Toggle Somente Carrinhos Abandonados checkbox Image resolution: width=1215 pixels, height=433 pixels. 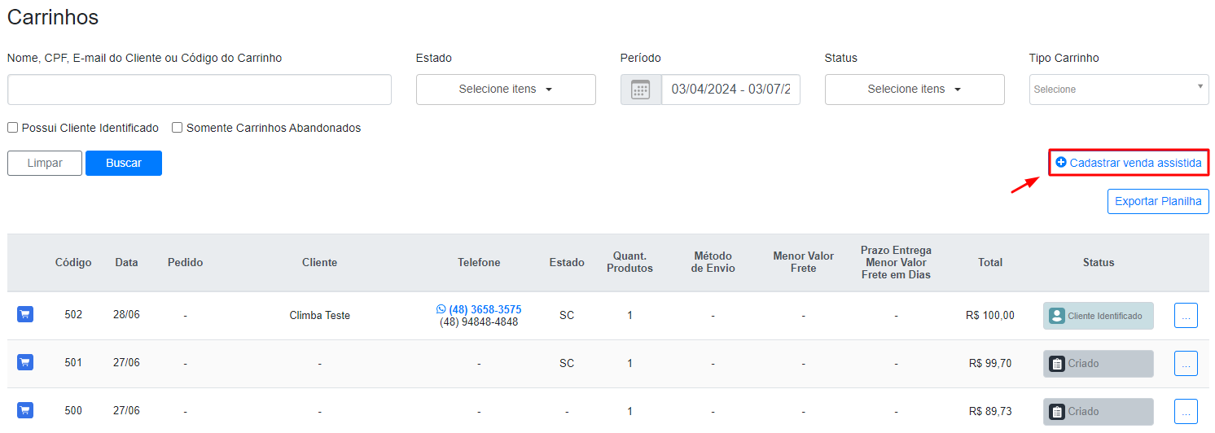click(177, 128)
